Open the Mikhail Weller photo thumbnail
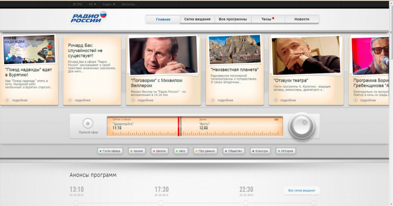393x206 pixels. (x=163, y=56)
